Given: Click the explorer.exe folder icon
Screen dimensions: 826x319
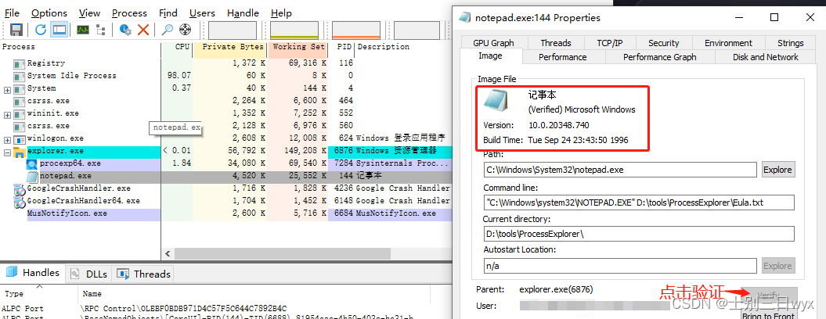Looking at the screenshot, I should coord(20,152).
